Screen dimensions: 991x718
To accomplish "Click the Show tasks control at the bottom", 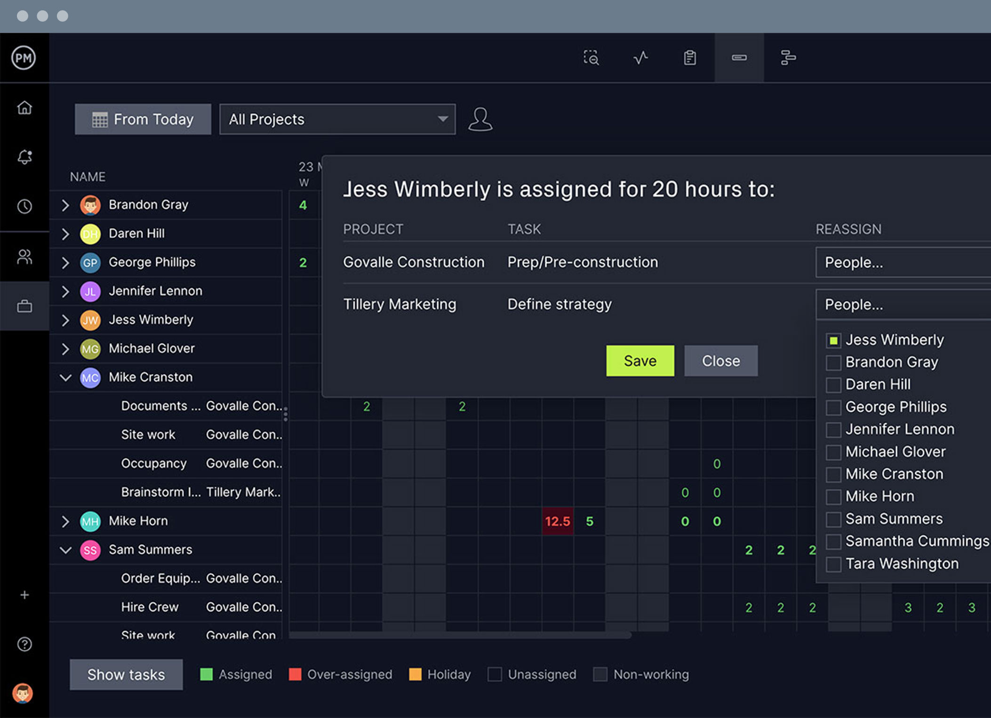I will coord(125,674).
